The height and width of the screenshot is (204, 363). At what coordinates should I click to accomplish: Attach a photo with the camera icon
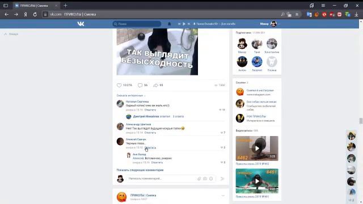(x=205, y=178)
